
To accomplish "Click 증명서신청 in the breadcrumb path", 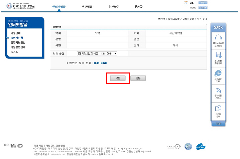I will (188, 19).
